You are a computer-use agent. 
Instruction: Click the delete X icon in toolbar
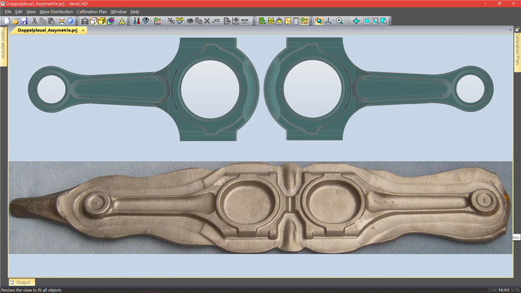pos(207,21)
